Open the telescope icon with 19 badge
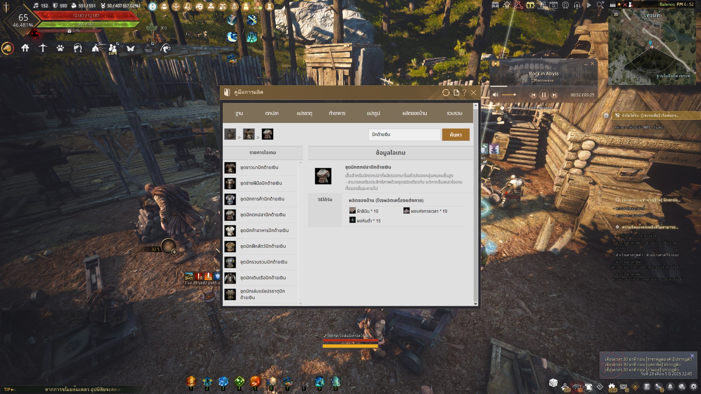 [x=659, y=387]
